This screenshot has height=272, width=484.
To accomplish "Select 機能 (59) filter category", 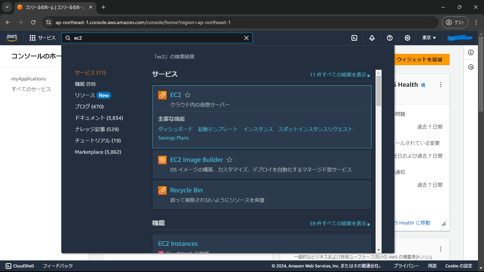I will tap(85, 84).
